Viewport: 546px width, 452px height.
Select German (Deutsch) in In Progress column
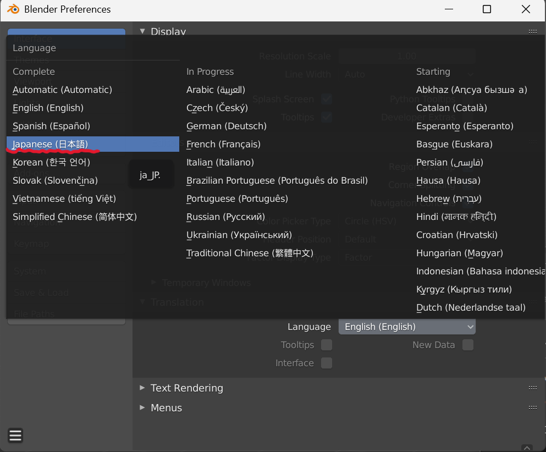(226, 126)
